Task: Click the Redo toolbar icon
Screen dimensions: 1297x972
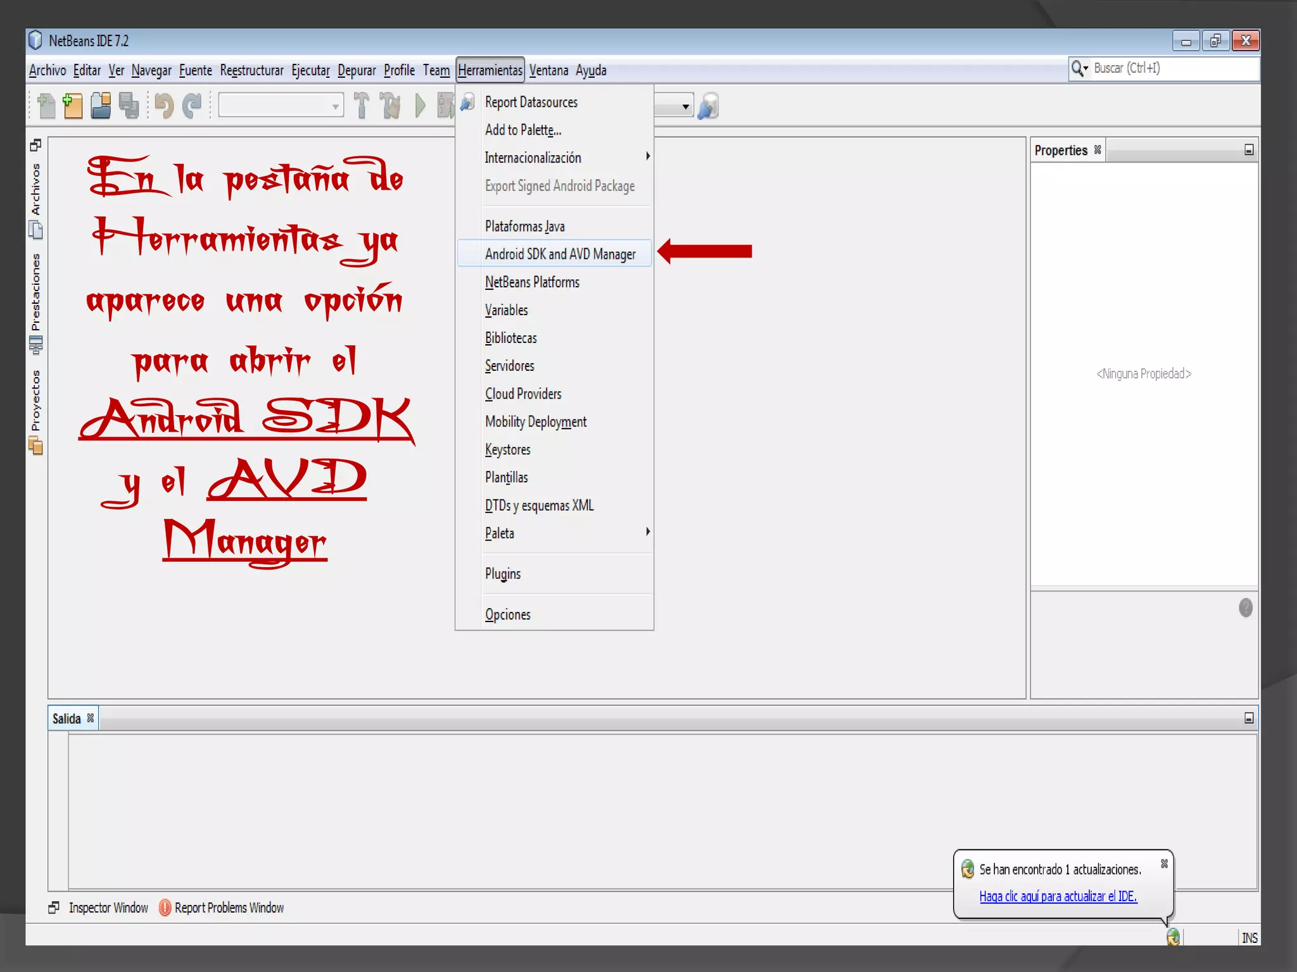Action: pos(192,106)
